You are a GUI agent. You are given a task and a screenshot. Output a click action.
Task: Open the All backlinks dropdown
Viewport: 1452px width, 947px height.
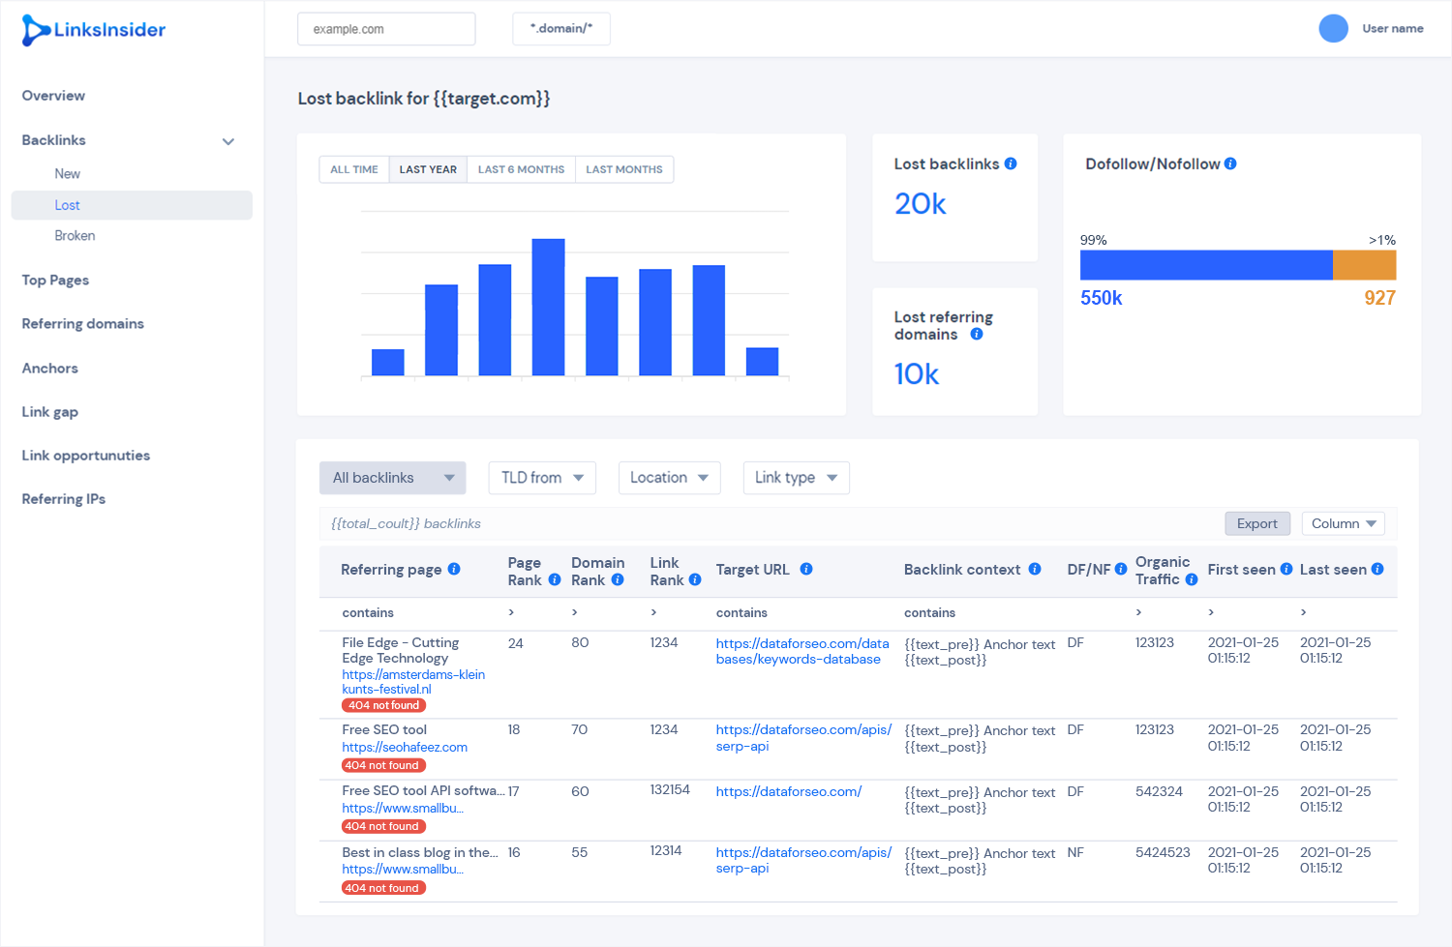pos(393,478)
